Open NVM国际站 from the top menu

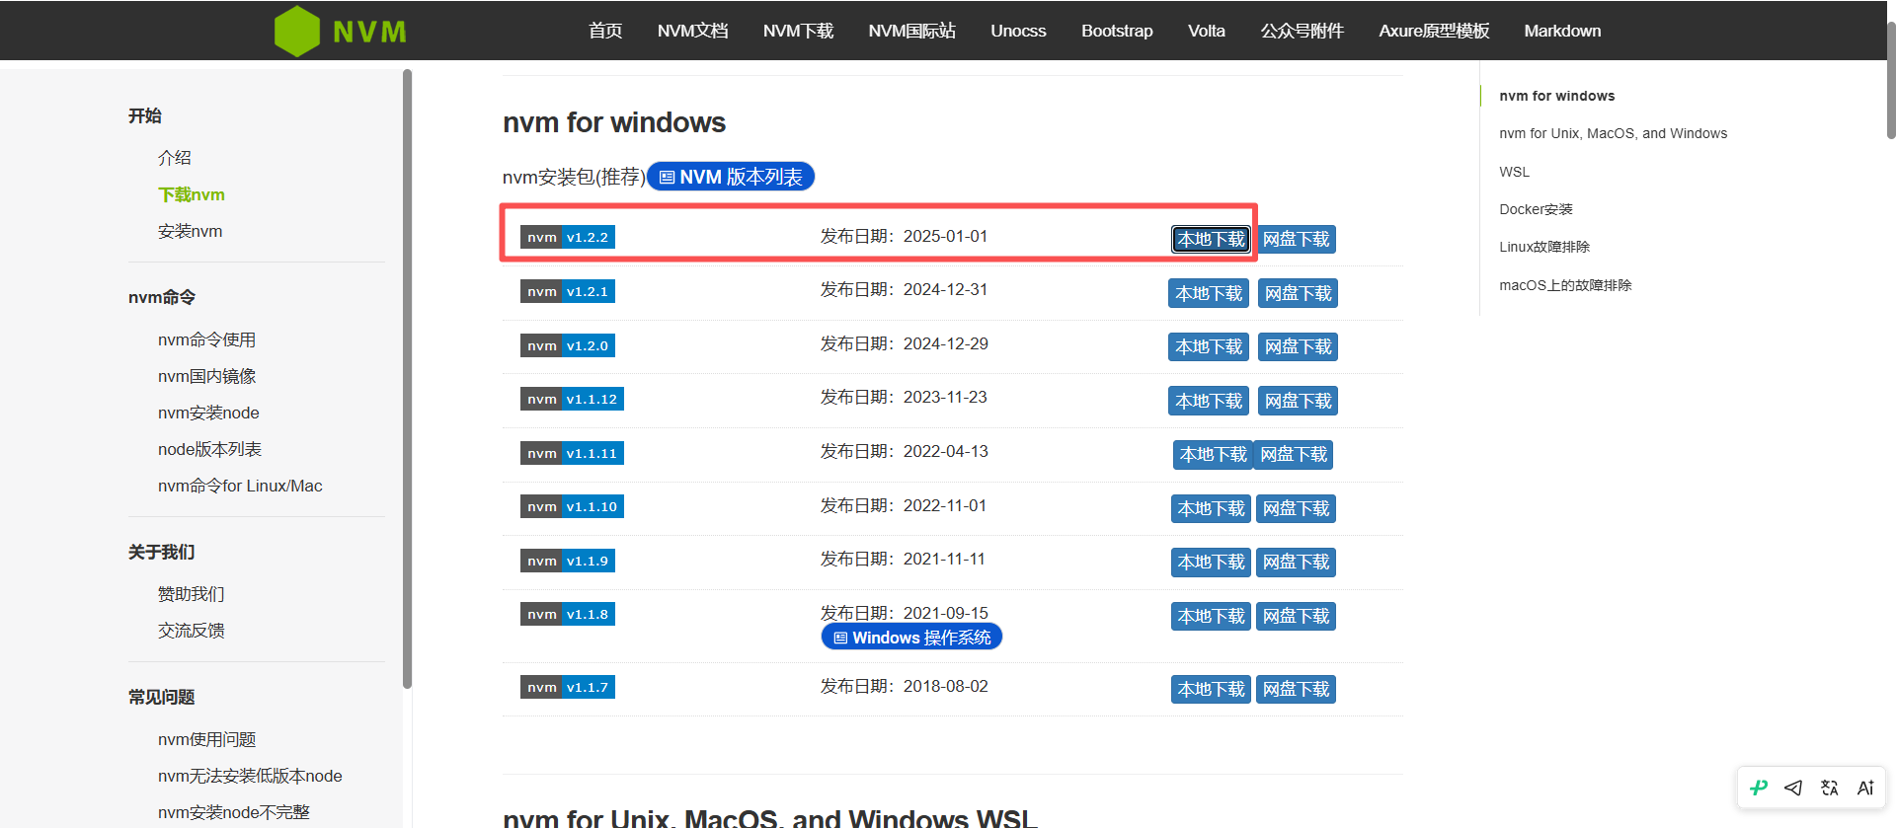click(x=912, y=31)
